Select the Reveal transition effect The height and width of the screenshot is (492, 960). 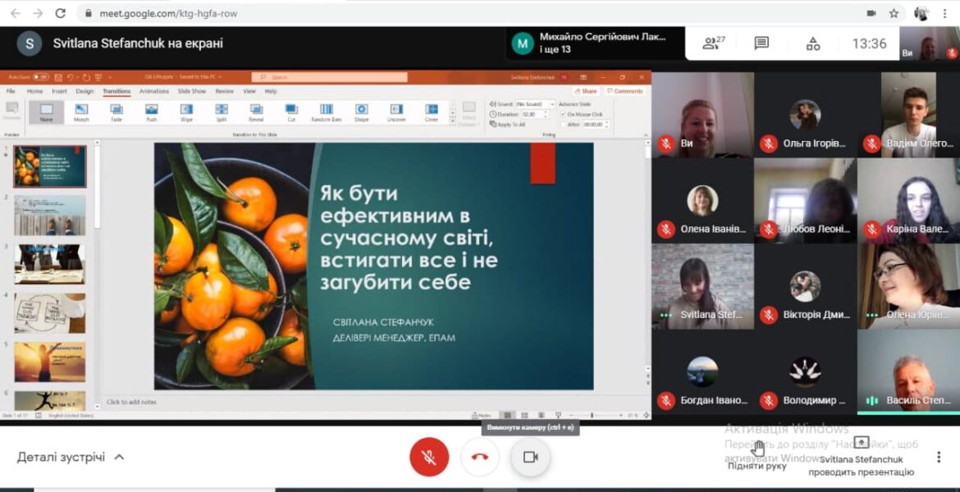click(x=257, y=112)
